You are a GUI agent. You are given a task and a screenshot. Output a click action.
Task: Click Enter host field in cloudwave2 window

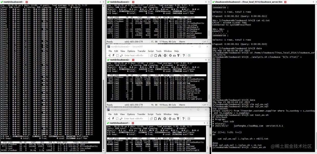coord(136,55)
